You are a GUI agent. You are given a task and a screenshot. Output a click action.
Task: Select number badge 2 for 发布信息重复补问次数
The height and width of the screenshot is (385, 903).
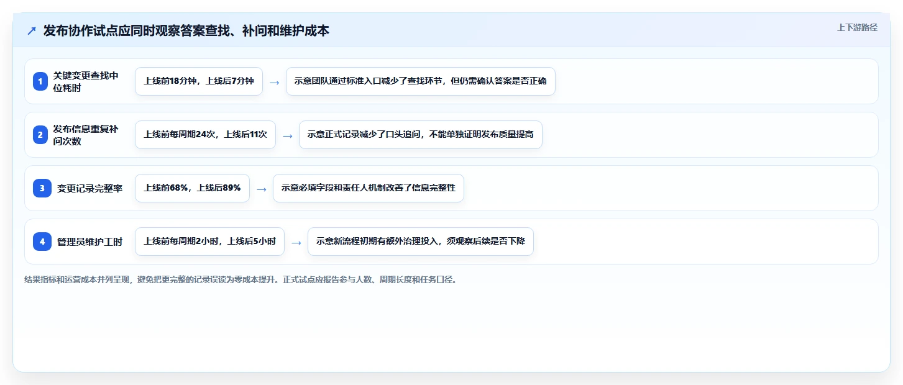point(41,135)
